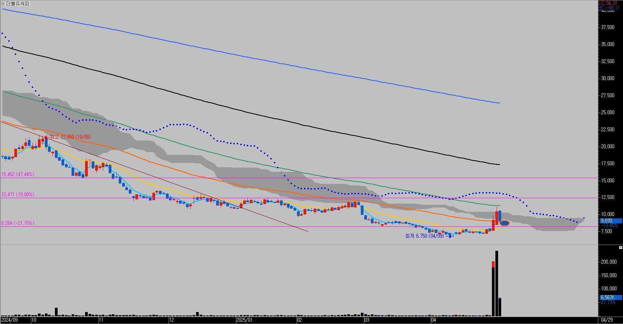Click the 12 month label on time axis
Screen dimensions: 623x324
point(171,320)
